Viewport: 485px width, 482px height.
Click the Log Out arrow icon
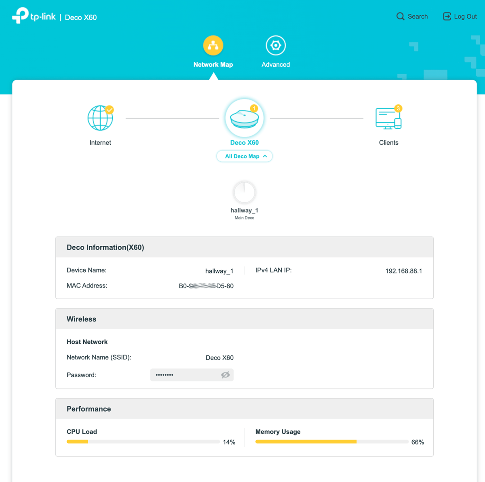tap(447, 17)
